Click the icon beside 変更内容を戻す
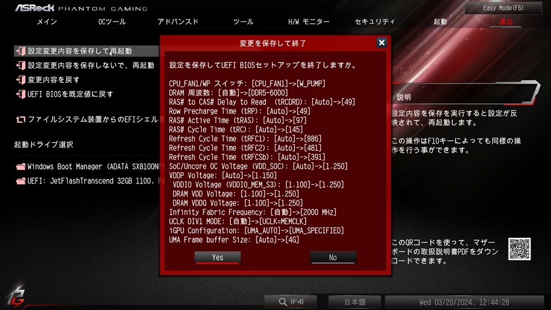Viewport: 551px width, 310px height. pyautogui.click(x=21, y=80)
